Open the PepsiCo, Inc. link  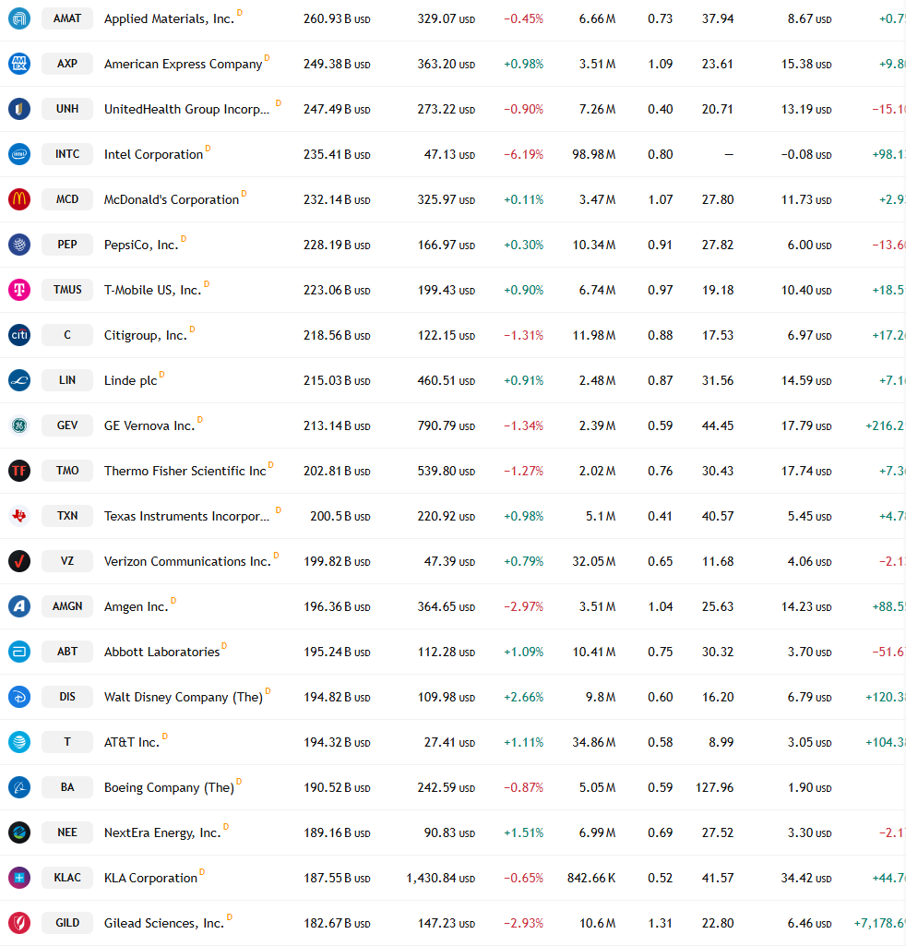[141, 245]
